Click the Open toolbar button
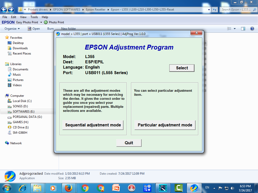 (34, 29)
